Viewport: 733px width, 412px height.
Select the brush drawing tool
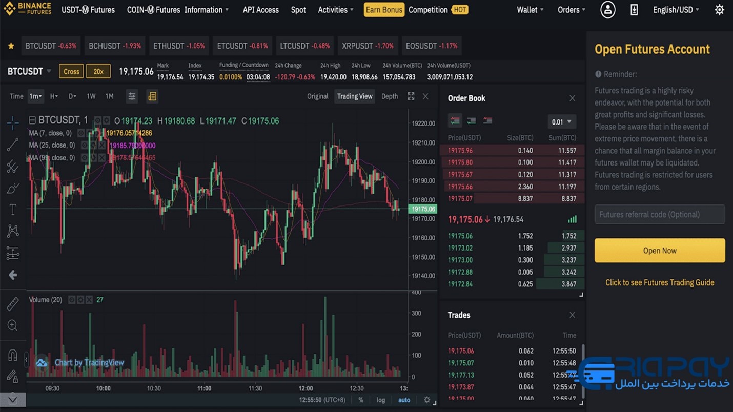(13, 188)
